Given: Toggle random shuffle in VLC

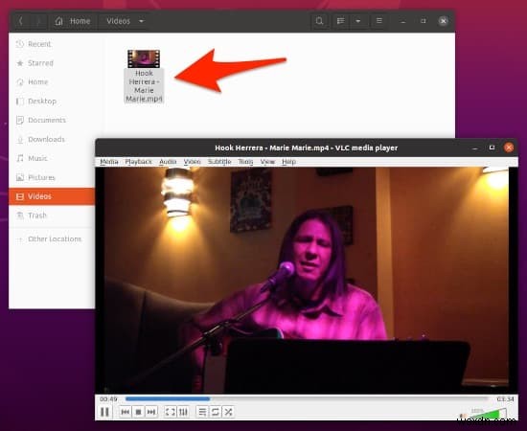Looking at the screenshot, I should (229, 412).
